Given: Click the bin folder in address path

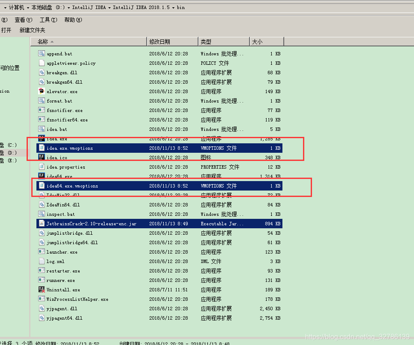Looking at the screenshot, I should (x=181, y=7).
